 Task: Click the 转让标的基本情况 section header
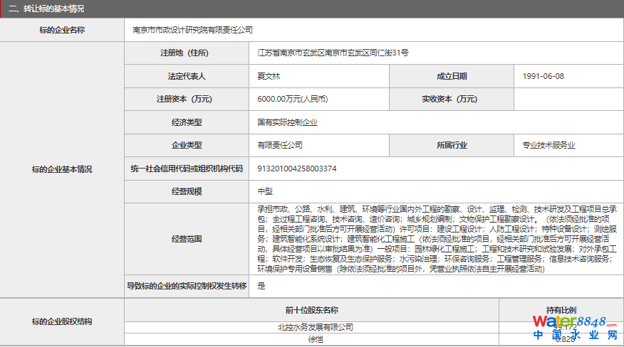46,9
